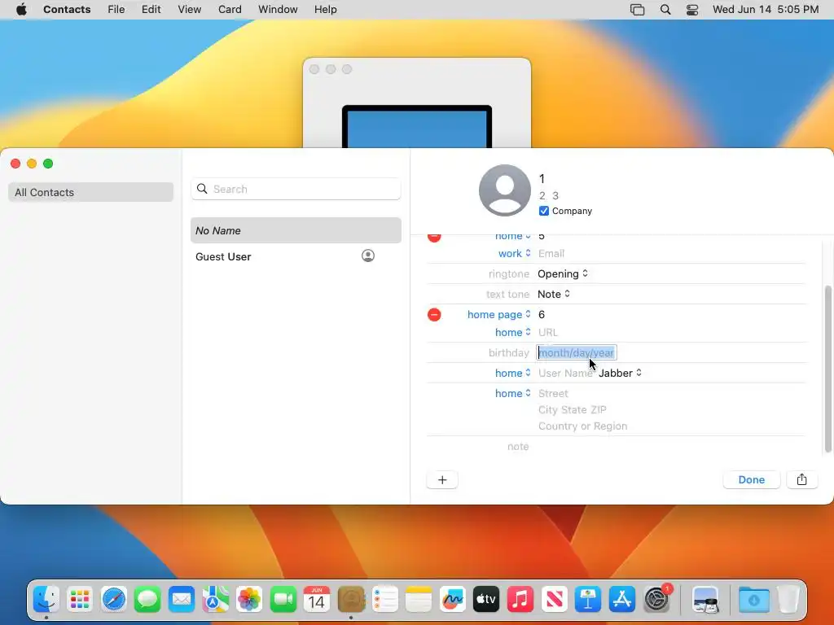Open Finder from the dock
The height and width of the screenshot is (625, 834).
(46, 600)
